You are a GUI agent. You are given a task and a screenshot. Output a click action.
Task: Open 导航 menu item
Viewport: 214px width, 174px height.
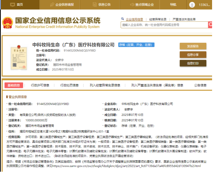coord(173,5)
